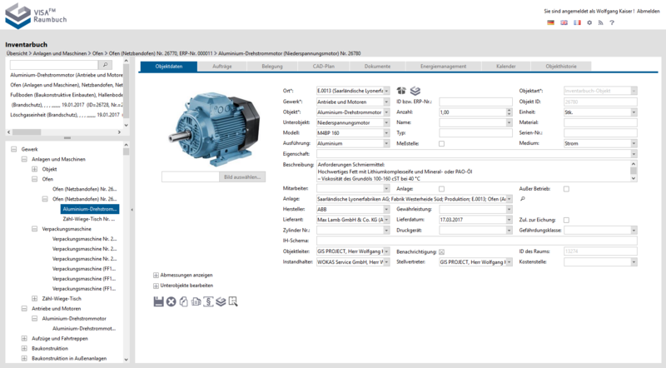
Task: Click the Anzahl stepper arrows
Action: [509, 112]
